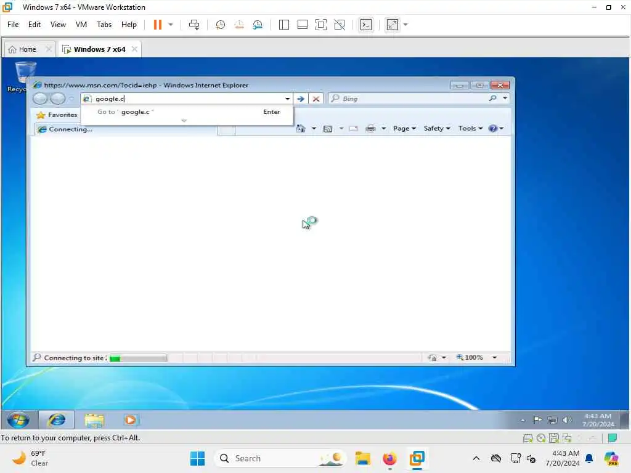The height and width of the screenshot is (473, 631).
Task: Open Windows Explorer from Windows 7 taskbar
Action: (94, 420)
